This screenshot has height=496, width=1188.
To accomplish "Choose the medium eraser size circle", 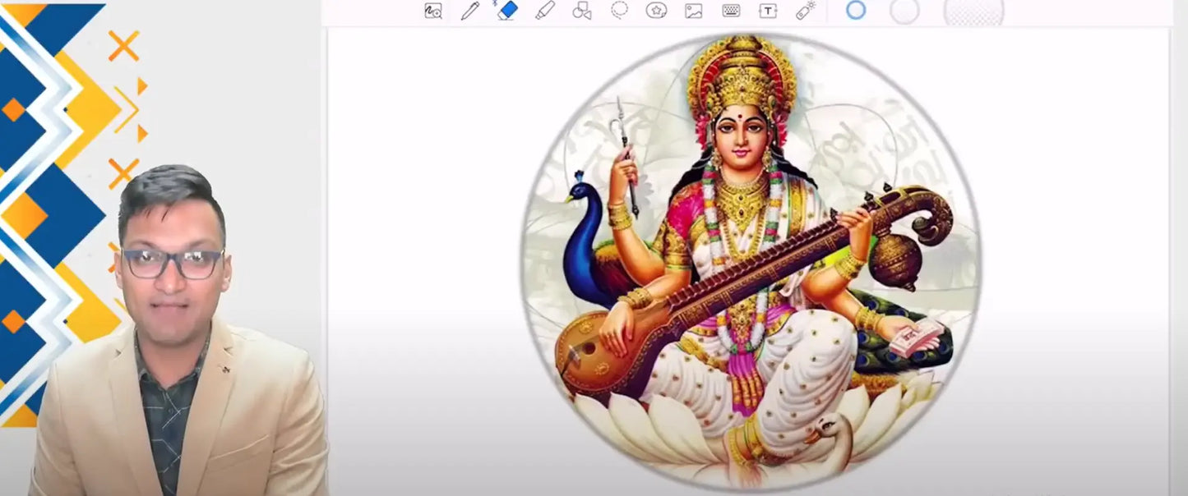I will point(904,11).
